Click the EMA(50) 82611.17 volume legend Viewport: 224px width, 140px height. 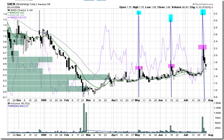pyautogui.click(x=18, y=106)
